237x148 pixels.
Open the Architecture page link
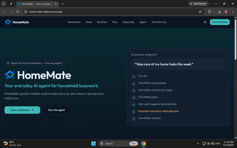point(159,22)
